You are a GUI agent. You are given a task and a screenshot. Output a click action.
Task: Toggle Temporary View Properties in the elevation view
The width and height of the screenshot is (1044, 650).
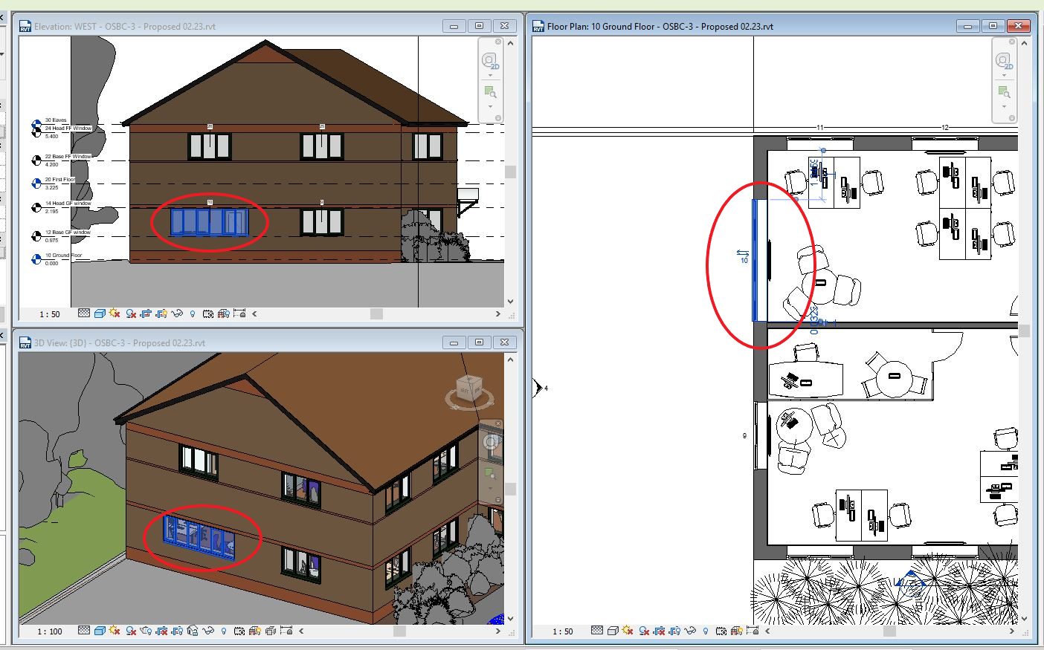pyautogui.click(x=209, y=313)
